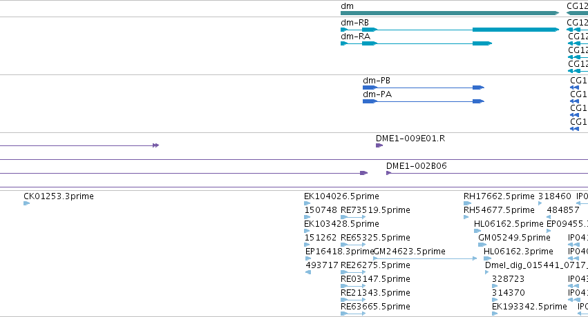588x317 pixels.
Task: Click the dm-PB protein feature
Action: pos(424,88)
